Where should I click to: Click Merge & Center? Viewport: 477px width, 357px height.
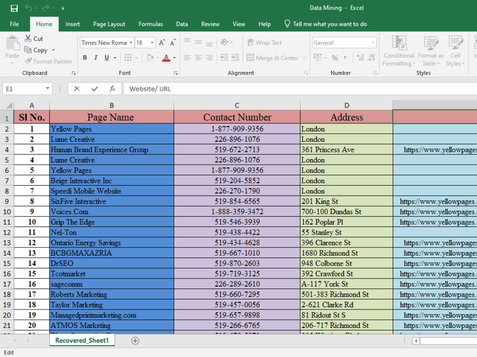[x=272, y=58]
